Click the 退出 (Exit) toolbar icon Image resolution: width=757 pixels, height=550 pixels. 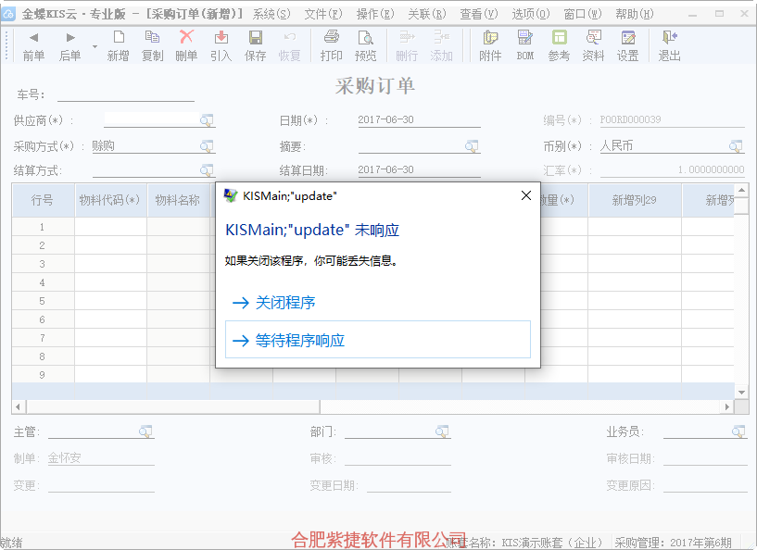669,44
